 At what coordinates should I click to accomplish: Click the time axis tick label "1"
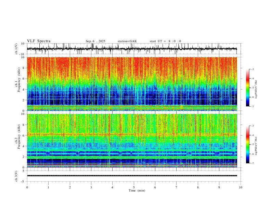(48, 187)
